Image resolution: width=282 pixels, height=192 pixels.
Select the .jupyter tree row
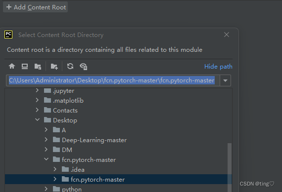[x=118, y=90]
